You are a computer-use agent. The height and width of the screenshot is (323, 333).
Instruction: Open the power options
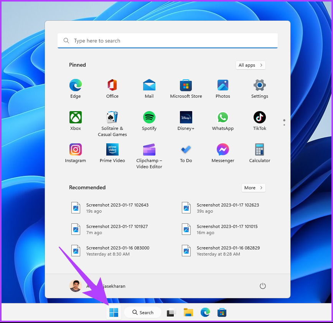tap(263, 286)
